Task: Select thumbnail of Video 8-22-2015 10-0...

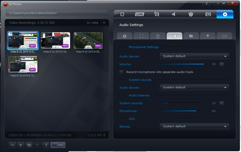Action: click(23, 41)
